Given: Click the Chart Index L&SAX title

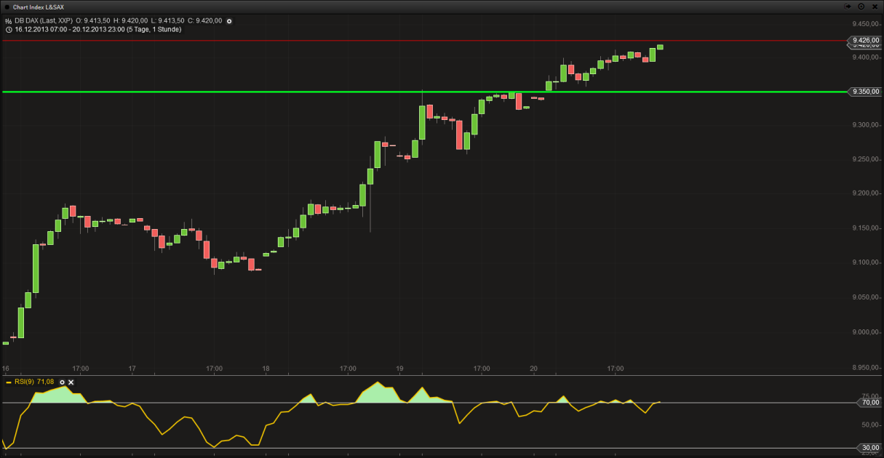Looking at the screenshot, I should [39, 7].
